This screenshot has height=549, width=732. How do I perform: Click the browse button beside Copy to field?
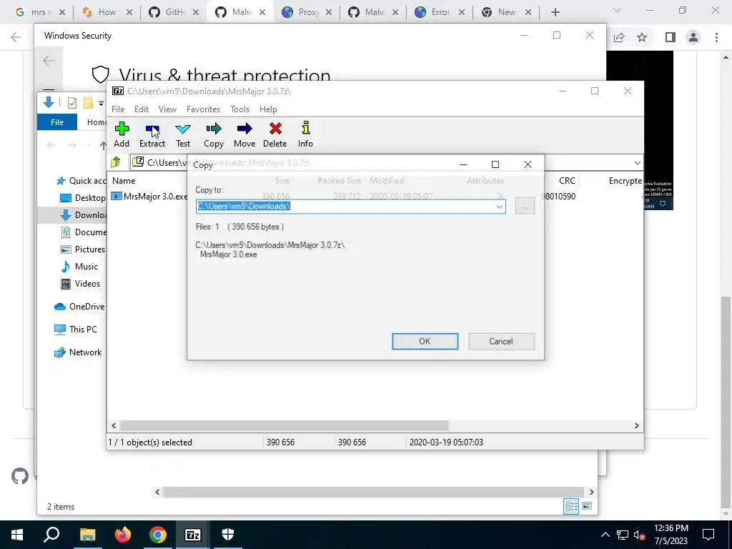pos(525,207)
